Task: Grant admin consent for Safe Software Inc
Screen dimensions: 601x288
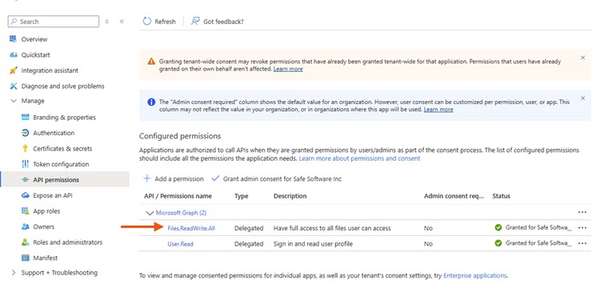Action: (x=276, y=179)
